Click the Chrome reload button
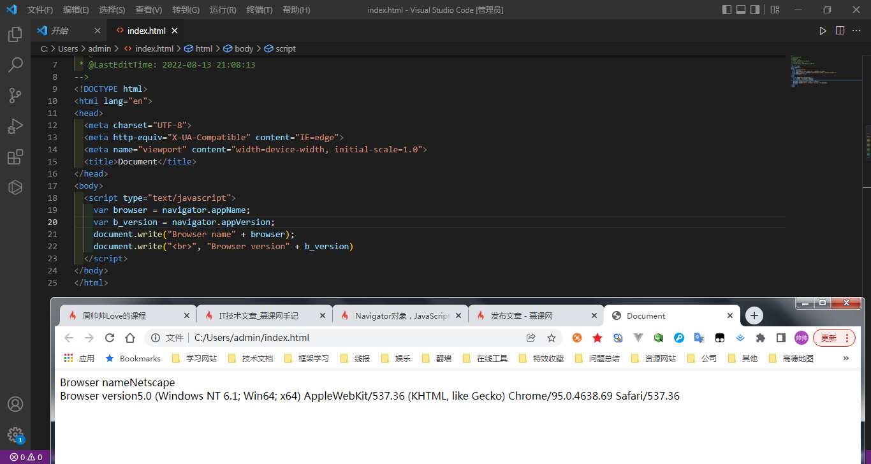Screen dimensions: 871x464 110,338
